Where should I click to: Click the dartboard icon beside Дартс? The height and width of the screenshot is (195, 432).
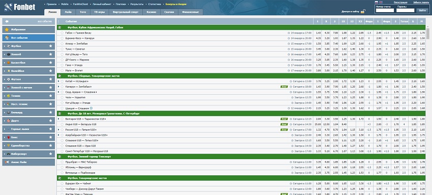(9, 121)
